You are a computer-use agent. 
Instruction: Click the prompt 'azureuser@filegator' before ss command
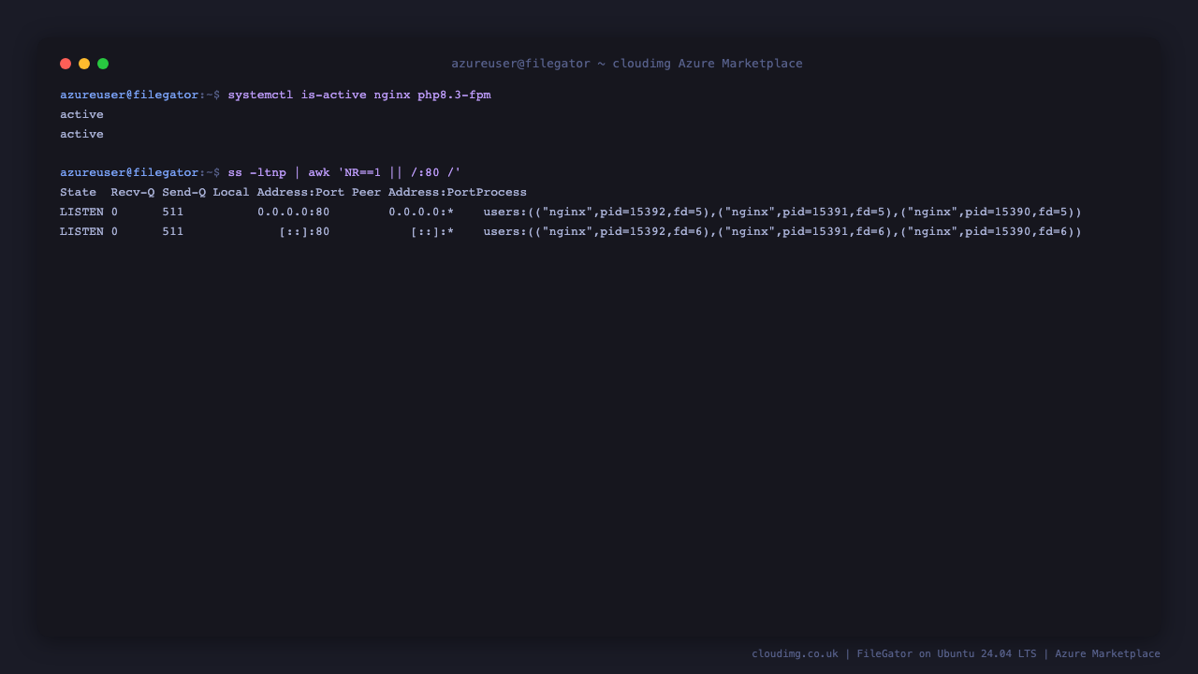[129, 172]
